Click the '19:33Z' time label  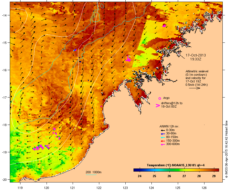tap(196, 59)
